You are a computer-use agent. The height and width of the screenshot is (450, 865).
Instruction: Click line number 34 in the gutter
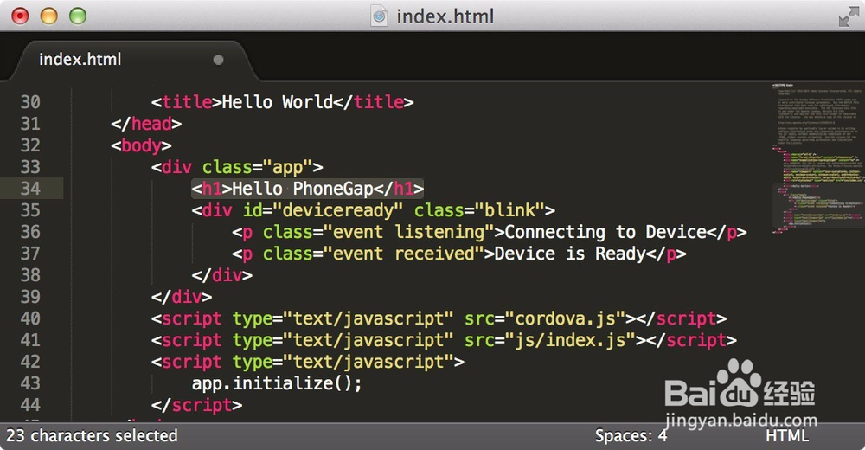click(x=30, y=189)
